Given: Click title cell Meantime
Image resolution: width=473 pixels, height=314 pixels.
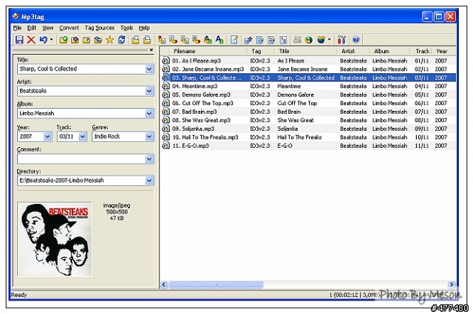Looking at the screenshot, I should pyautogui.click(x=289, y=86).
